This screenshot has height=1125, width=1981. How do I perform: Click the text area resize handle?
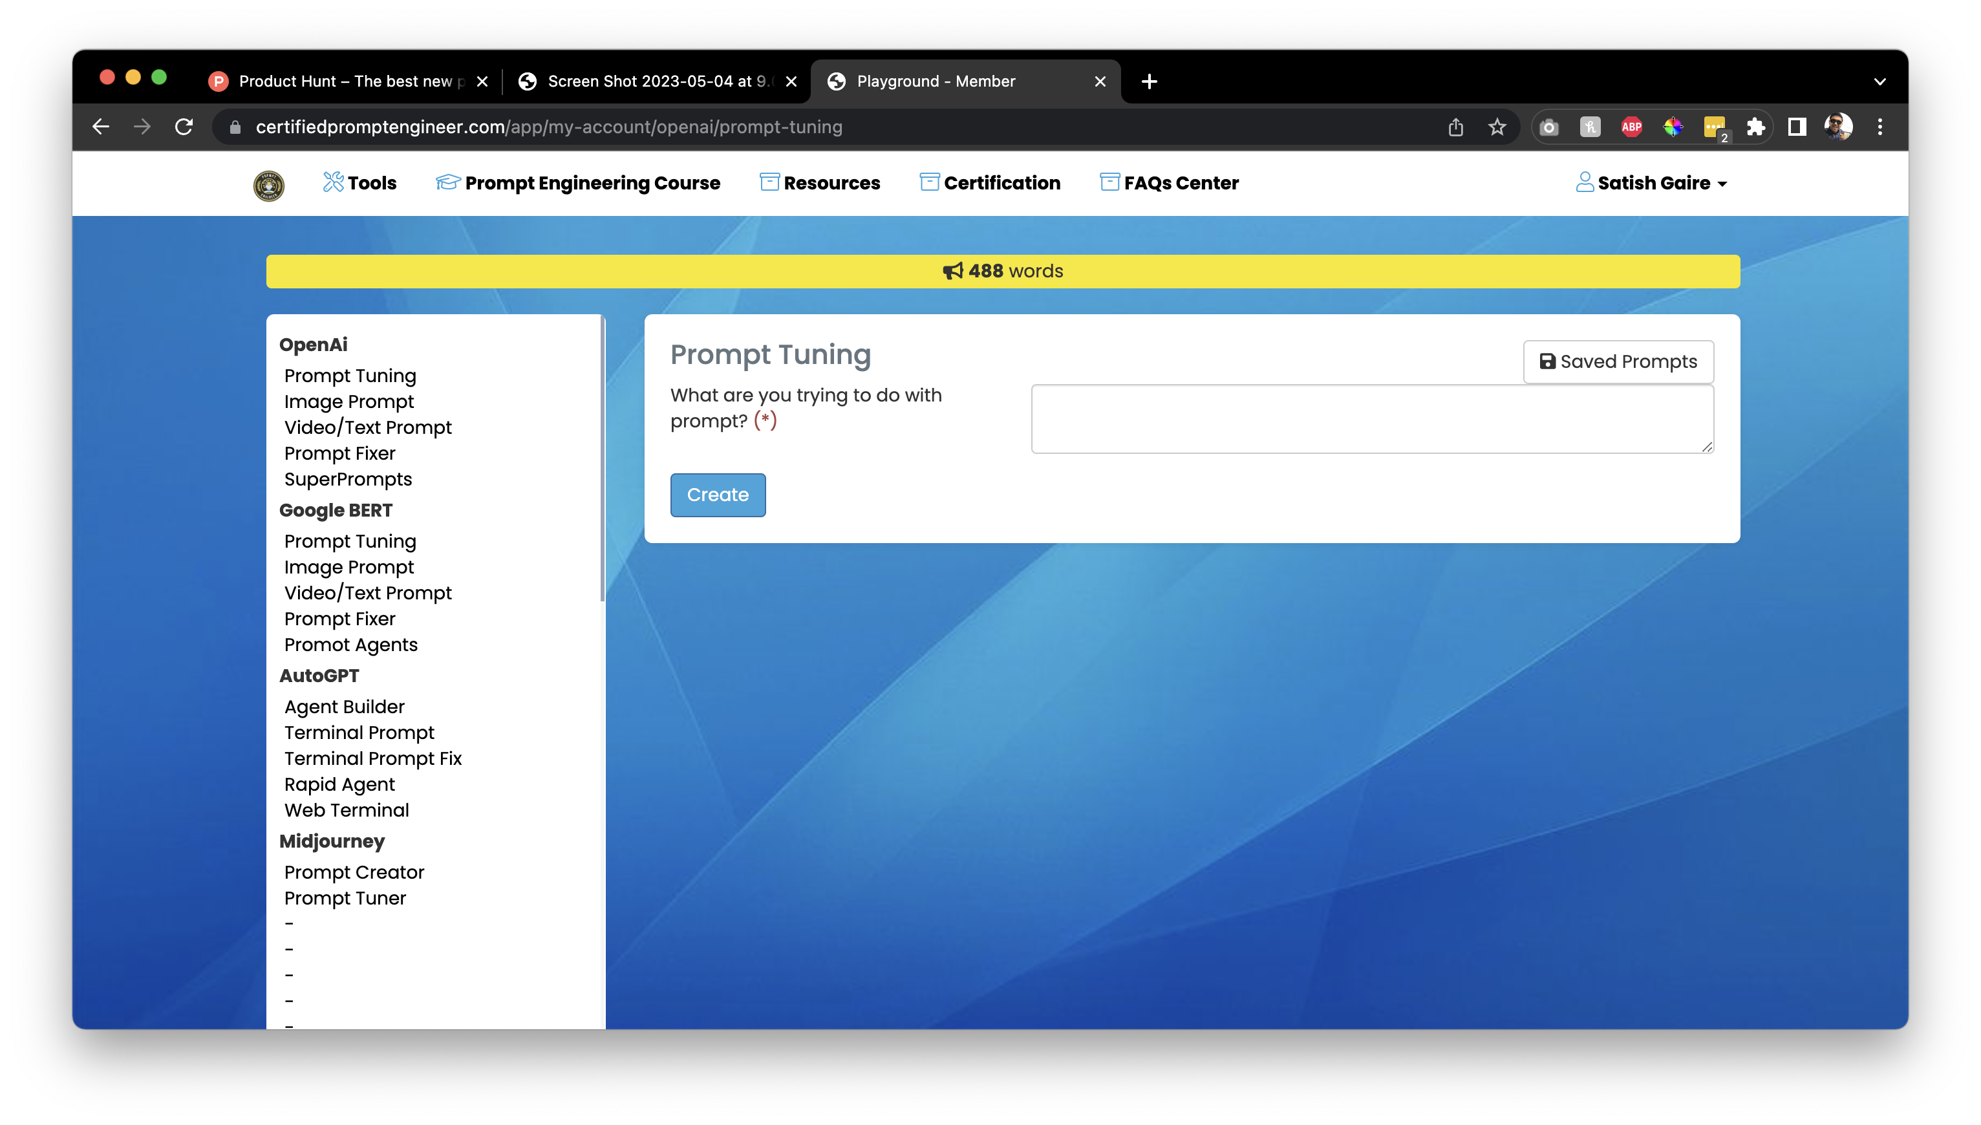tap(1706, 446)
